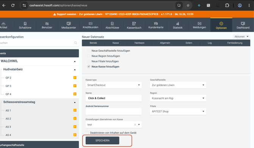Open the Benutzer section icon
The width and height of the screenshot is (254, 148).
pos(47,23)
